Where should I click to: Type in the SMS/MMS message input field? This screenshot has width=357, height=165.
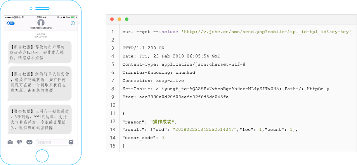[x=52, y=142]
